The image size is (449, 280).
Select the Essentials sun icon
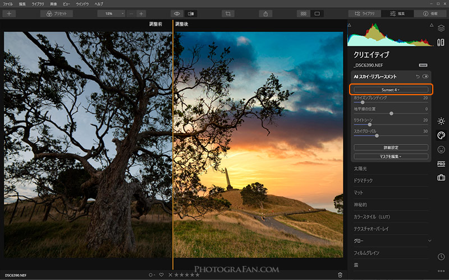pyautogui.click(x=441, y=121)
